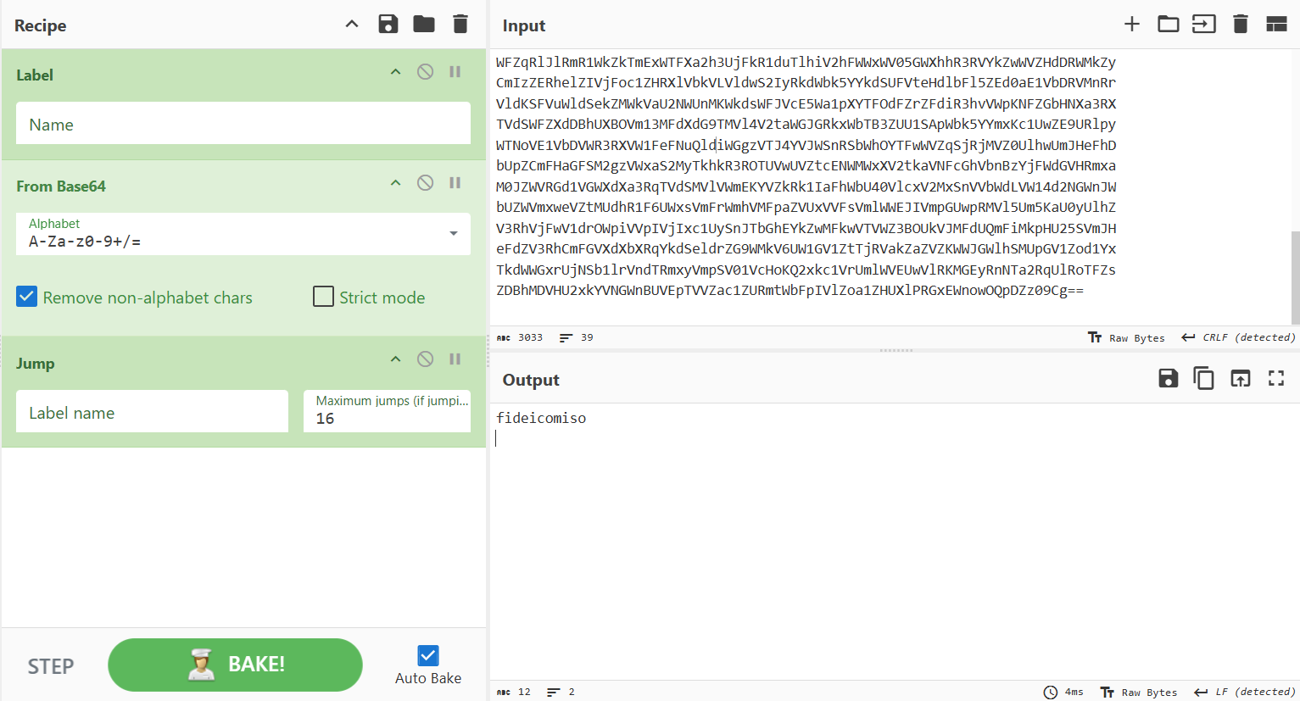The height and width of the screenshot is (701, 1300).
Task: Copy raw output to the clipboard
Action: 1203,379
